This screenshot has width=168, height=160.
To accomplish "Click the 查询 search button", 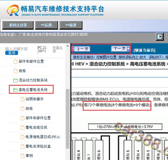I will (12, 53).
